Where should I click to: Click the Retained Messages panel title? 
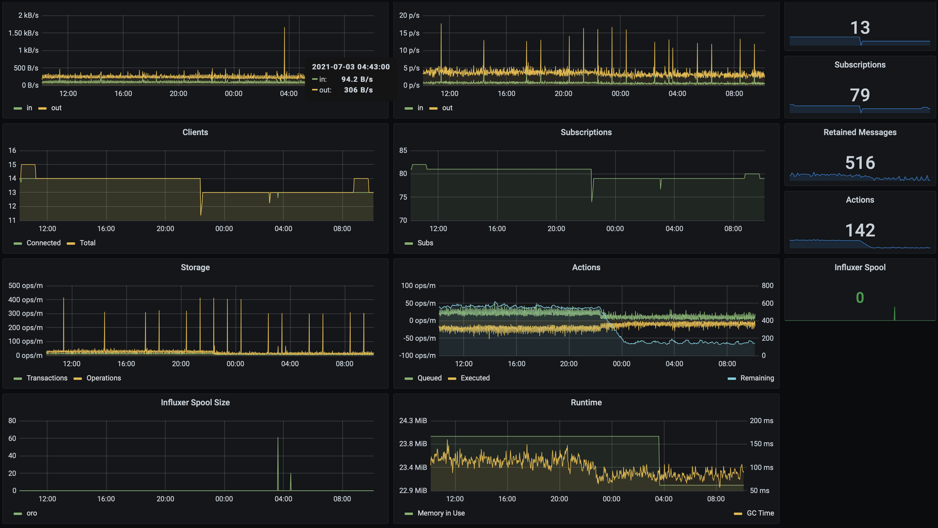[x=860, y=132]
